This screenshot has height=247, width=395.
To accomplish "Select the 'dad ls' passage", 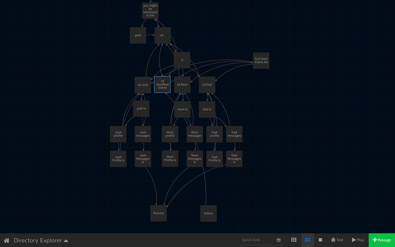I will [x=207, y=109].
